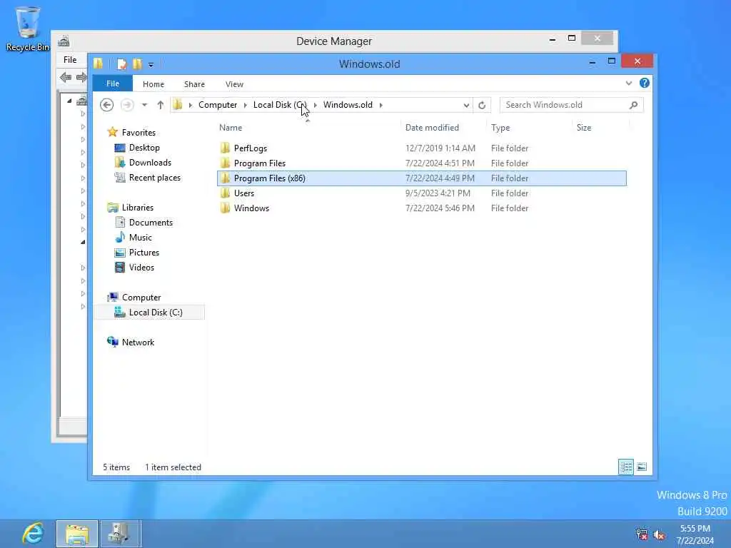731x548 pixels.
Task: Open File menu in Device Manager
Action: pyautogui.click(x=70, y=60)
